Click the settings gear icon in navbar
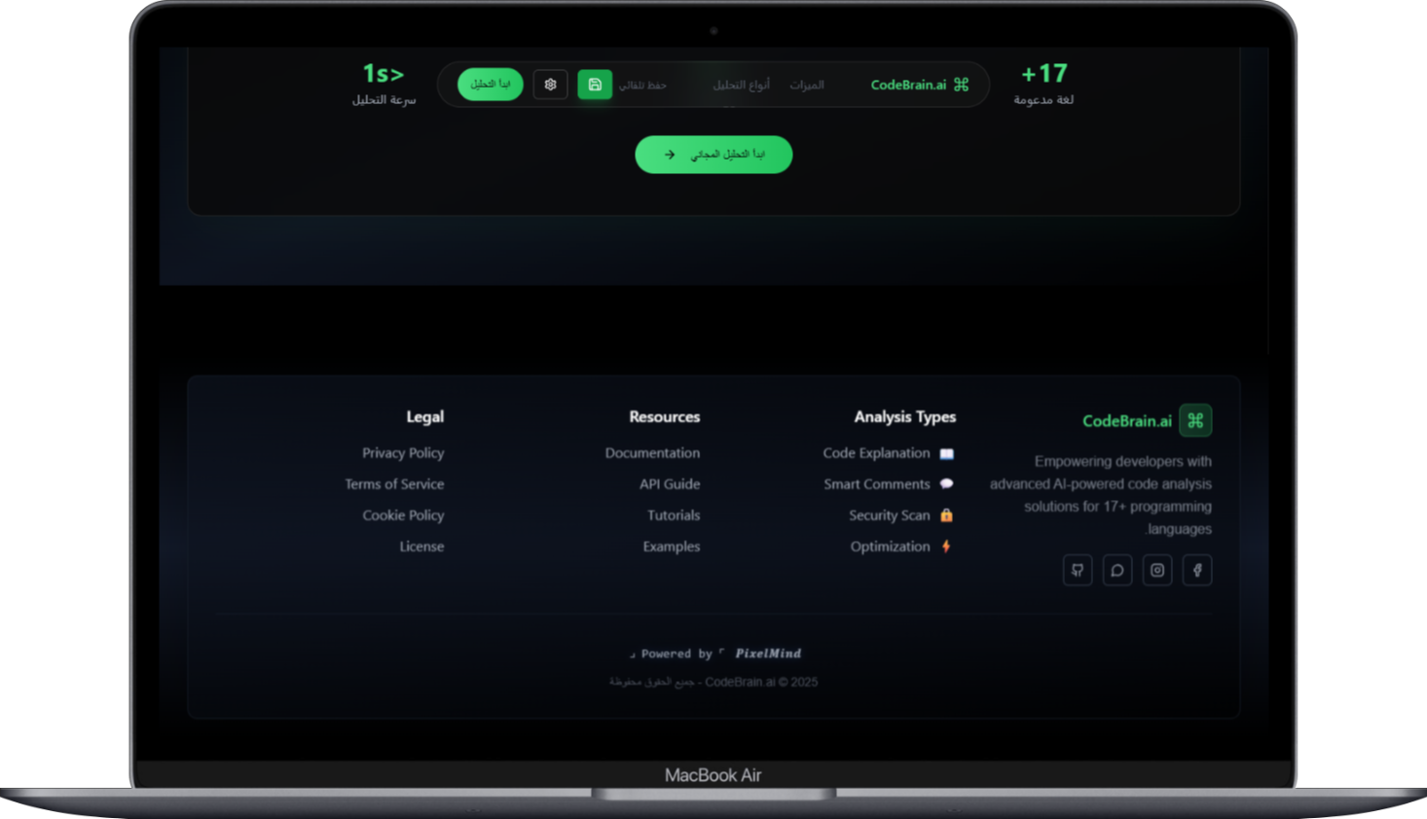The height and width of the screenshot is (819, 1427). click(550, 85)
